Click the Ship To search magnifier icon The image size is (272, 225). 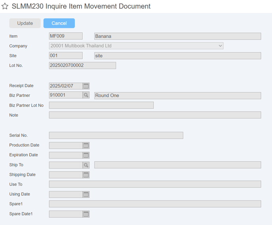86,165
